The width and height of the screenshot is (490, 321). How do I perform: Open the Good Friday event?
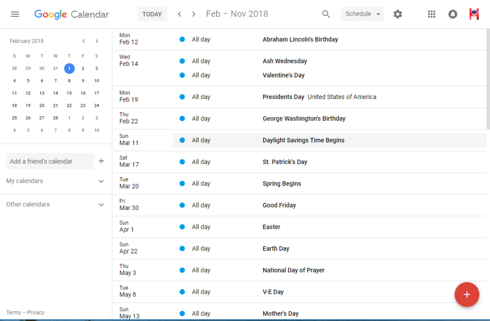tap(279, 205)
